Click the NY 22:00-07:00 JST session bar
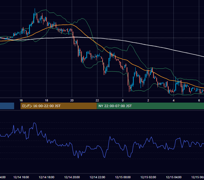The image size is (204, 180). (150, 106)
